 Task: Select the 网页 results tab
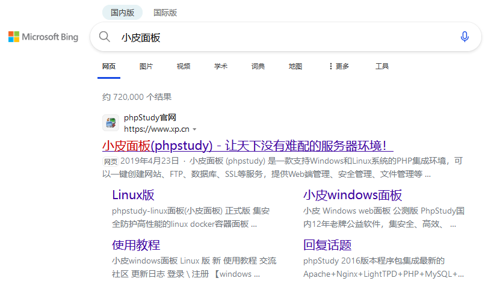109,66
